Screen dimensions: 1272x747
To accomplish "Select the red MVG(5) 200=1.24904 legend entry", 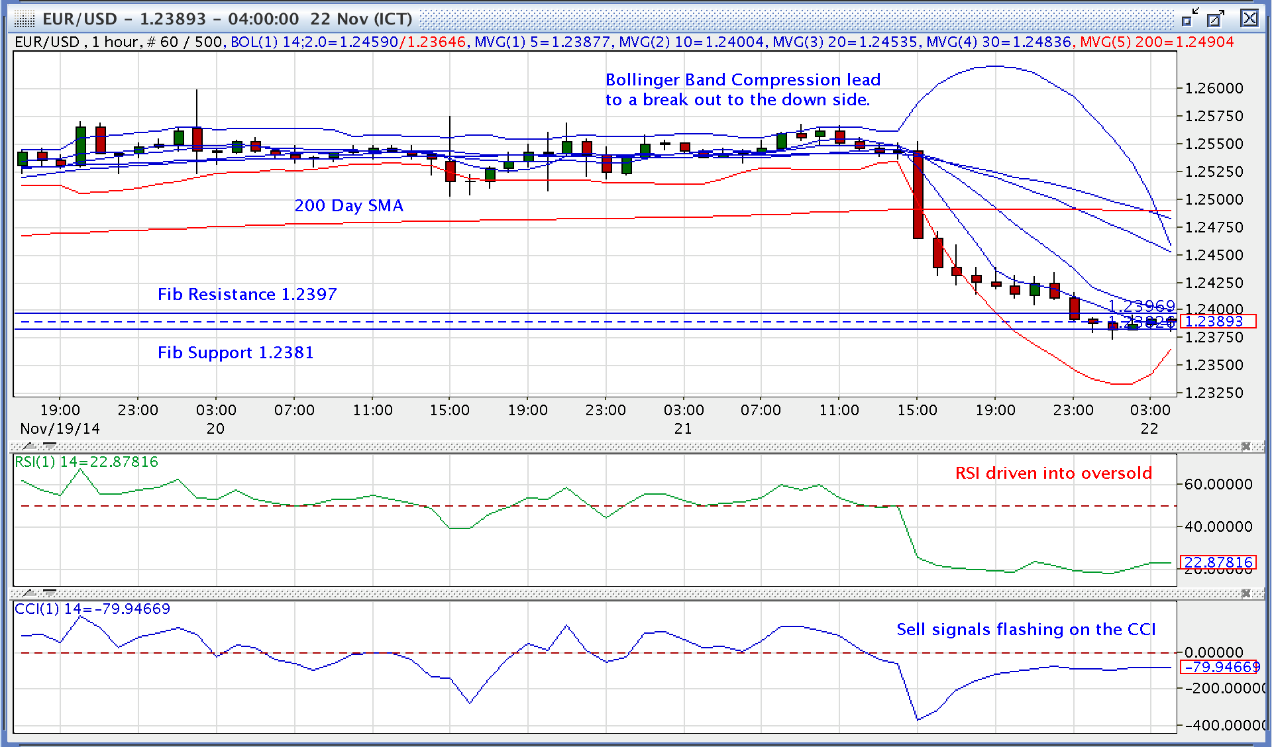I will 1157,42.
